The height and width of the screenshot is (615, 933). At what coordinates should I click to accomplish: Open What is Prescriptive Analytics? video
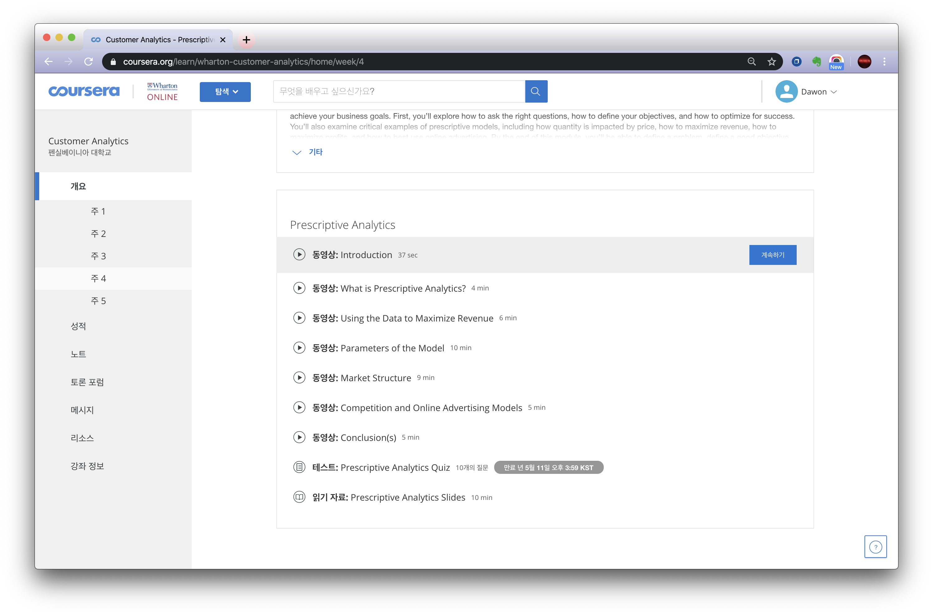tap(389, 288)
